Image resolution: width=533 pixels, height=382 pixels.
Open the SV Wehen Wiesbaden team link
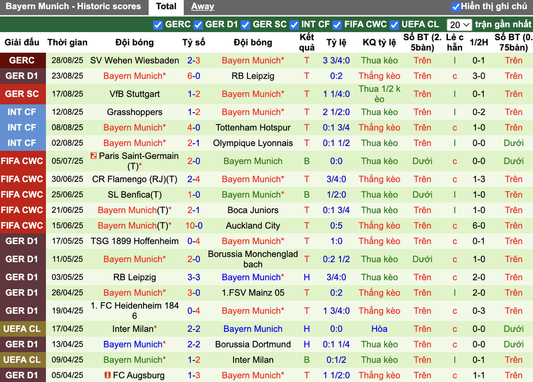pyautogui.click(x=134, y=60)
